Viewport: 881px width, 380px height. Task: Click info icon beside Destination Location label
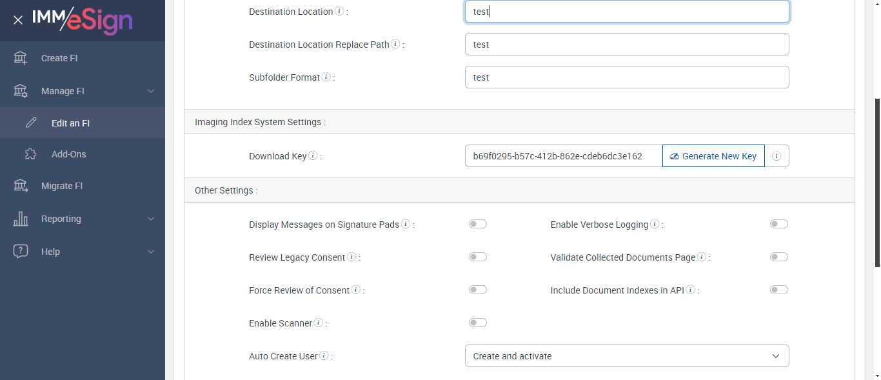(339, 12)
